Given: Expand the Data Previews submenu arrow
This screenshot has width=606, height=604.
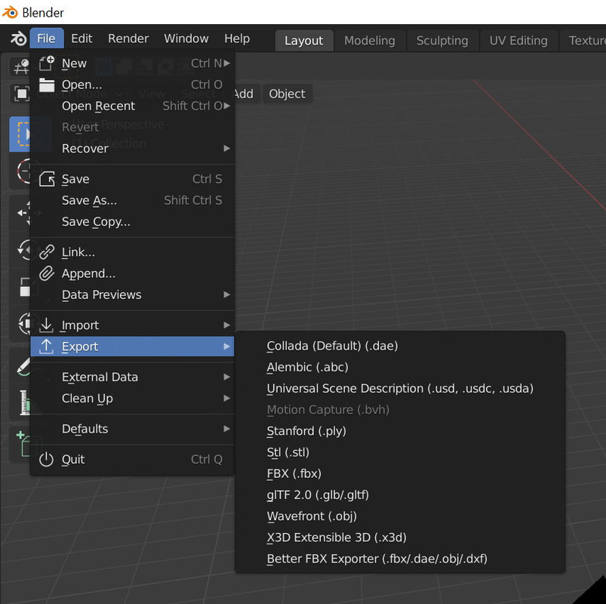Looking at the screenshot, I should pos(227,294).
